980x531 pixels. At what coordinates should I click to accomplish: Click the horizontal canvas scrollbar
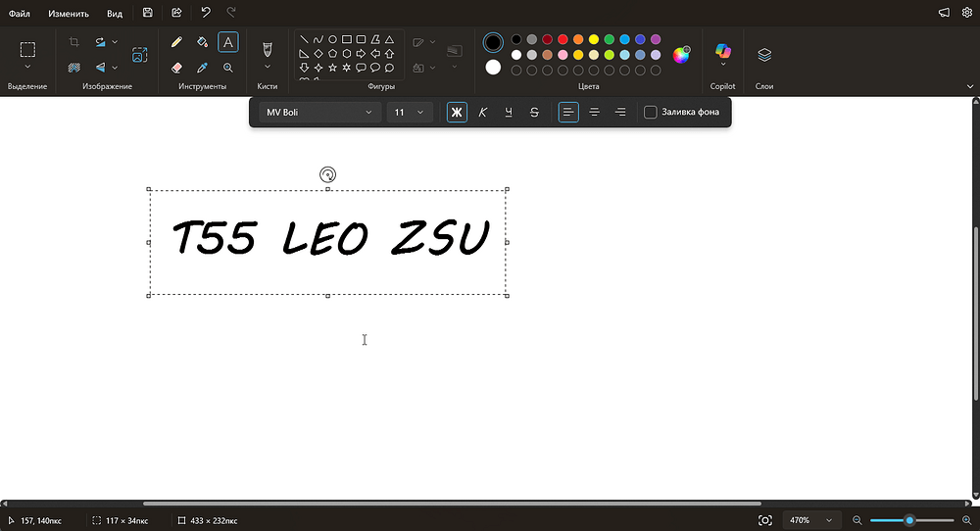[x=452, y=503]
